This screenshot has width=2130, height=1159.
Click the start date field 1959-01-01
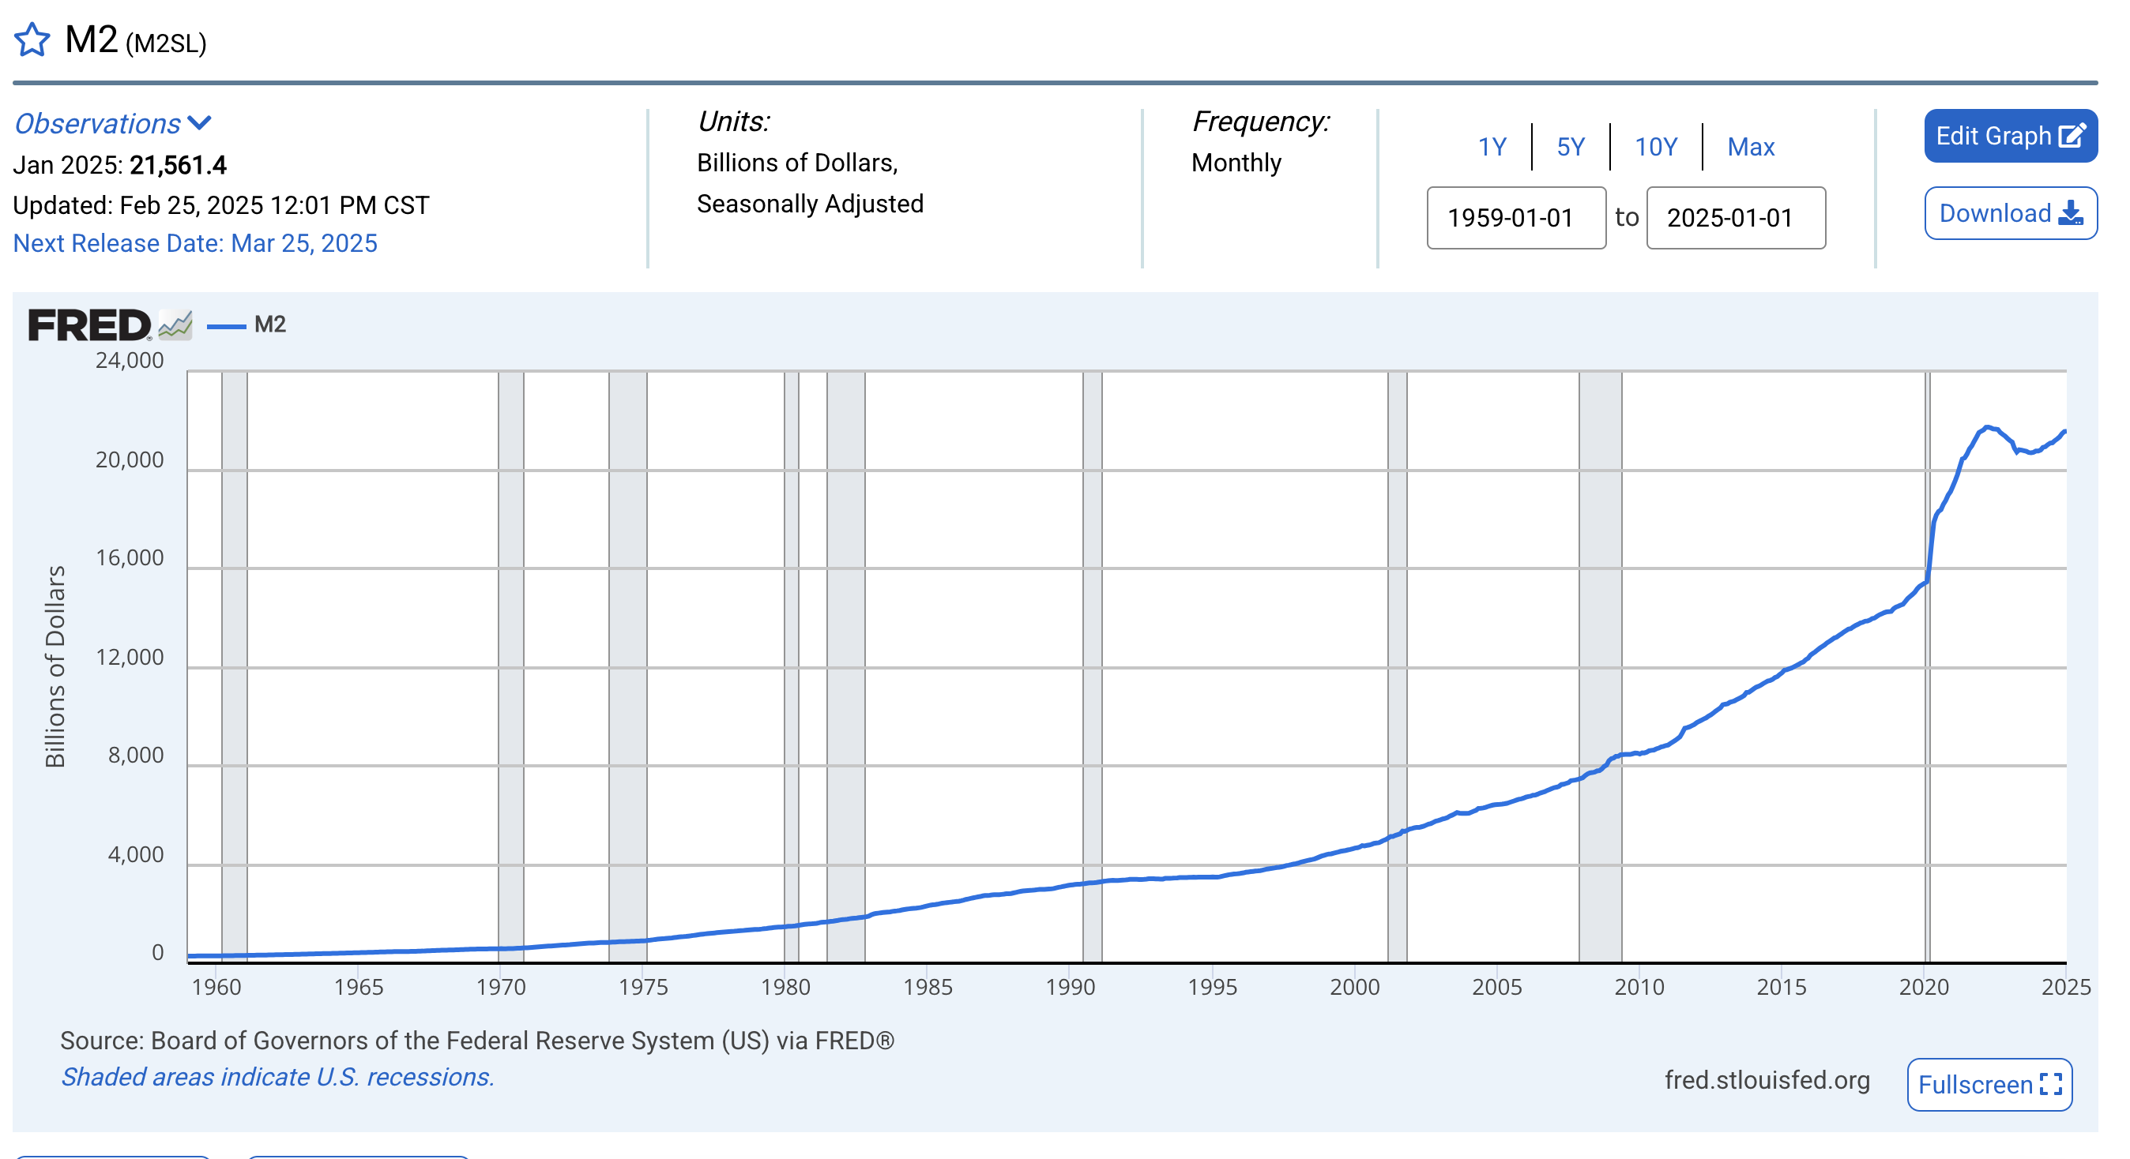pos(1515,217)
